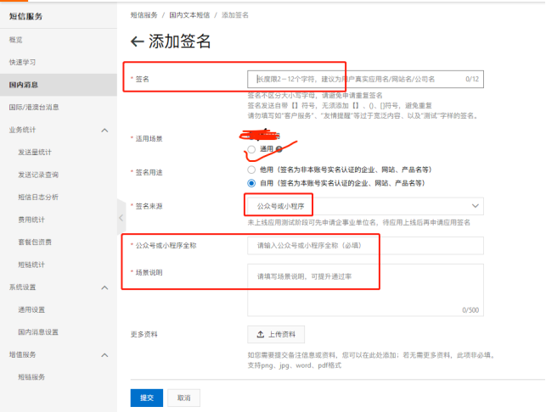Go to 国内文本短信 breadcrumb
This screenshot has width=546, height=412.
tap(189, 15)
